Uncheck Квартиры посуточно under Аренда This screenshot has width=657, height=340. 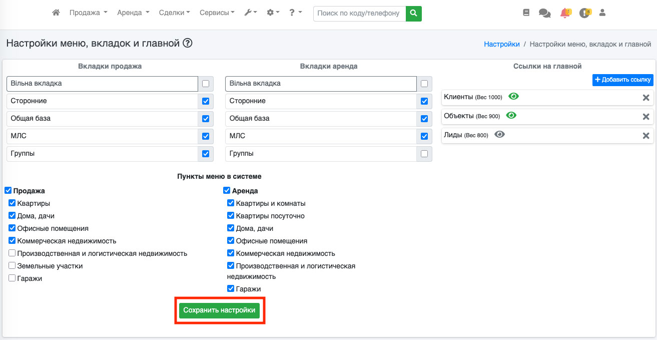pos(231,216)
